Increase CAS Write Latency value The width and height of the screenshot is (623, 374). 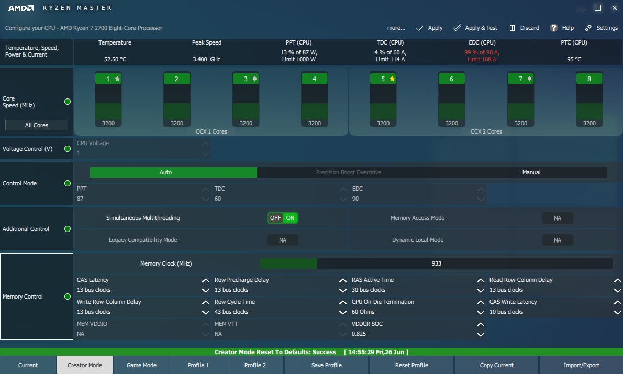(x=618, y=302)
